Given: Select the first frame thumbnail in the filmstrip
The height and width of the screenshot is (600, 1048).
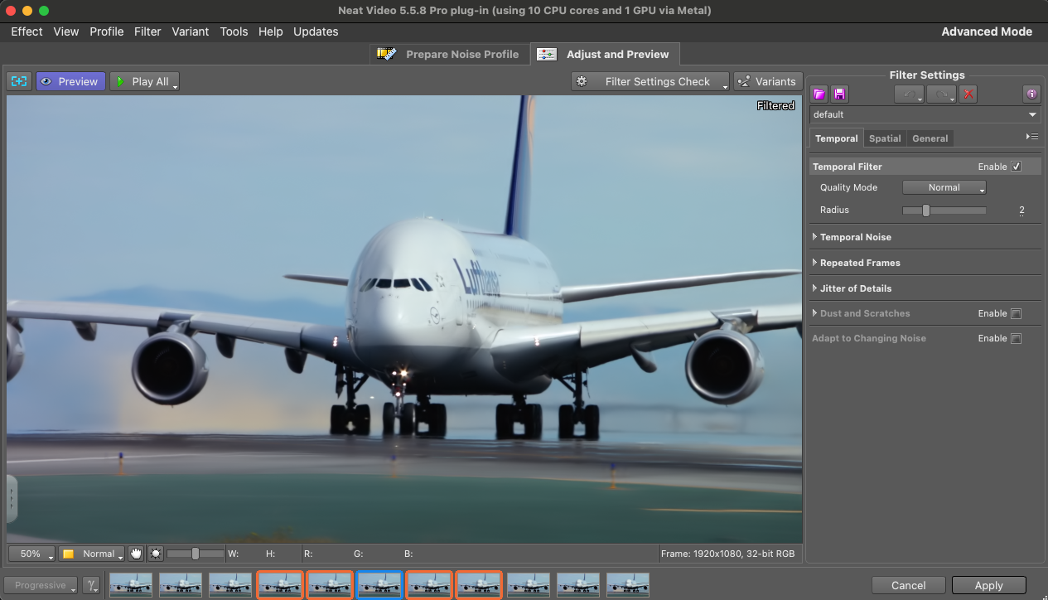Looking at the screenshot, I should pos(130,585).
